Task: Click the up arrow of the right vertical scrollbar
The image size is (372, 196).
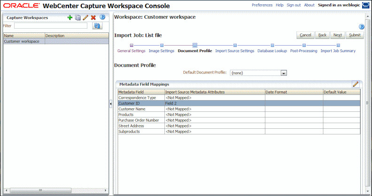Action: point(367,16)
